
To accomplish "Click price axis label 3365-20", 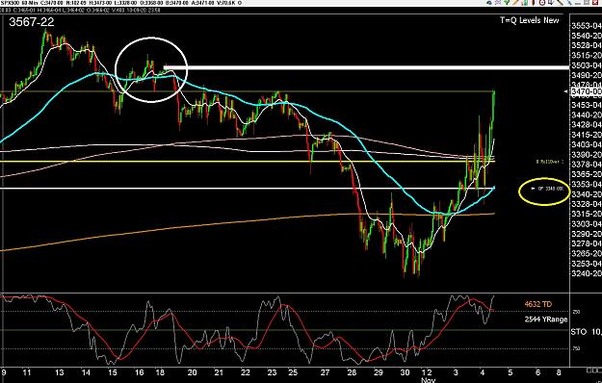I will (587, 174).
